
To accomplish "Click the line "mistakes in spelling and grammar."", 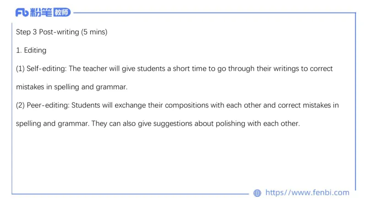I will click(71, 87).
